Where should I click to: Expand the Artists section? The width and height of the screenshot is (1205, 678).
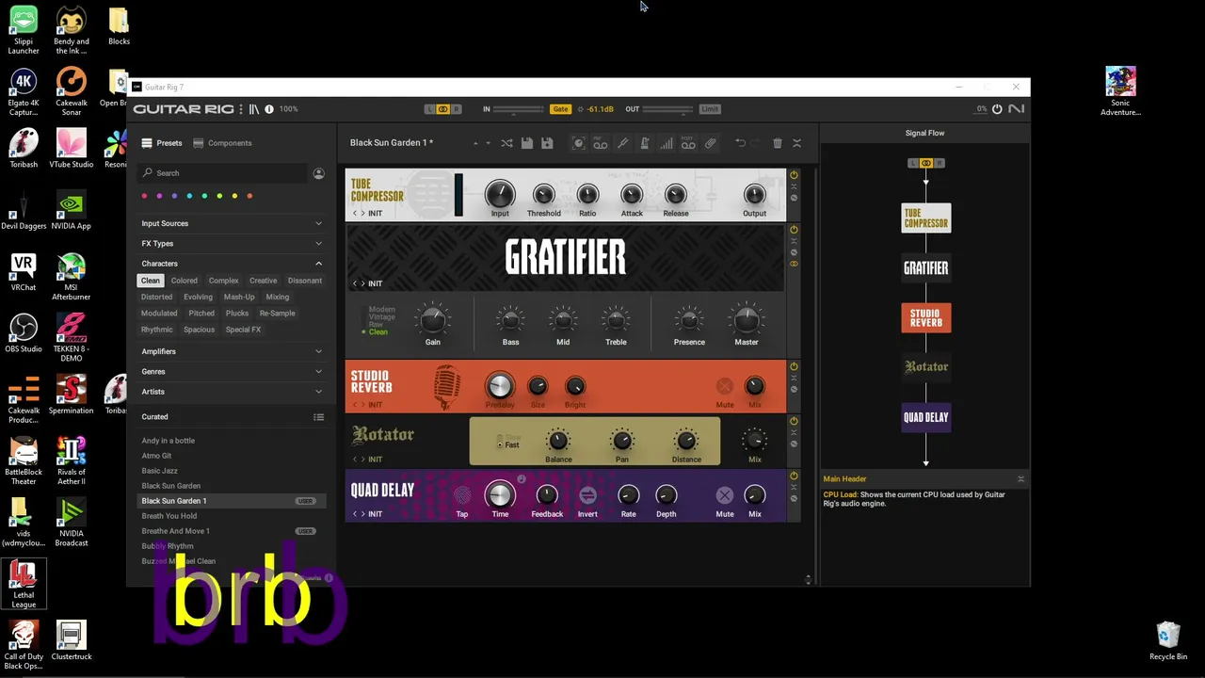click(x=232, y=392)
